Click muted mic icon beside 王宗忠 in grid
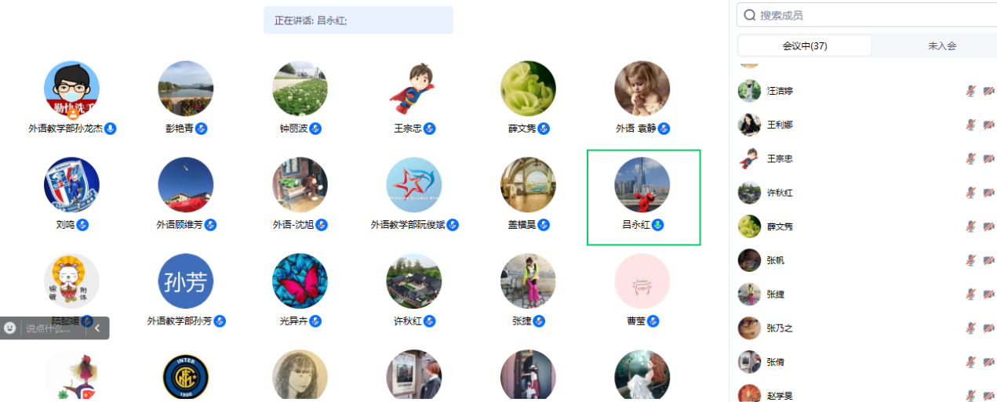The image size is (997, 402). [x=430, y=129]
